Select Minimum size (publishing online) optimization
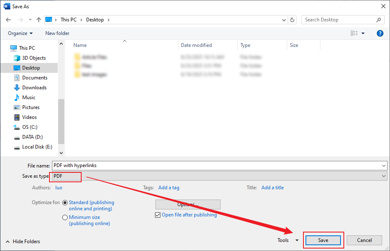Screen dimensions: 390x251 point(65,217)
